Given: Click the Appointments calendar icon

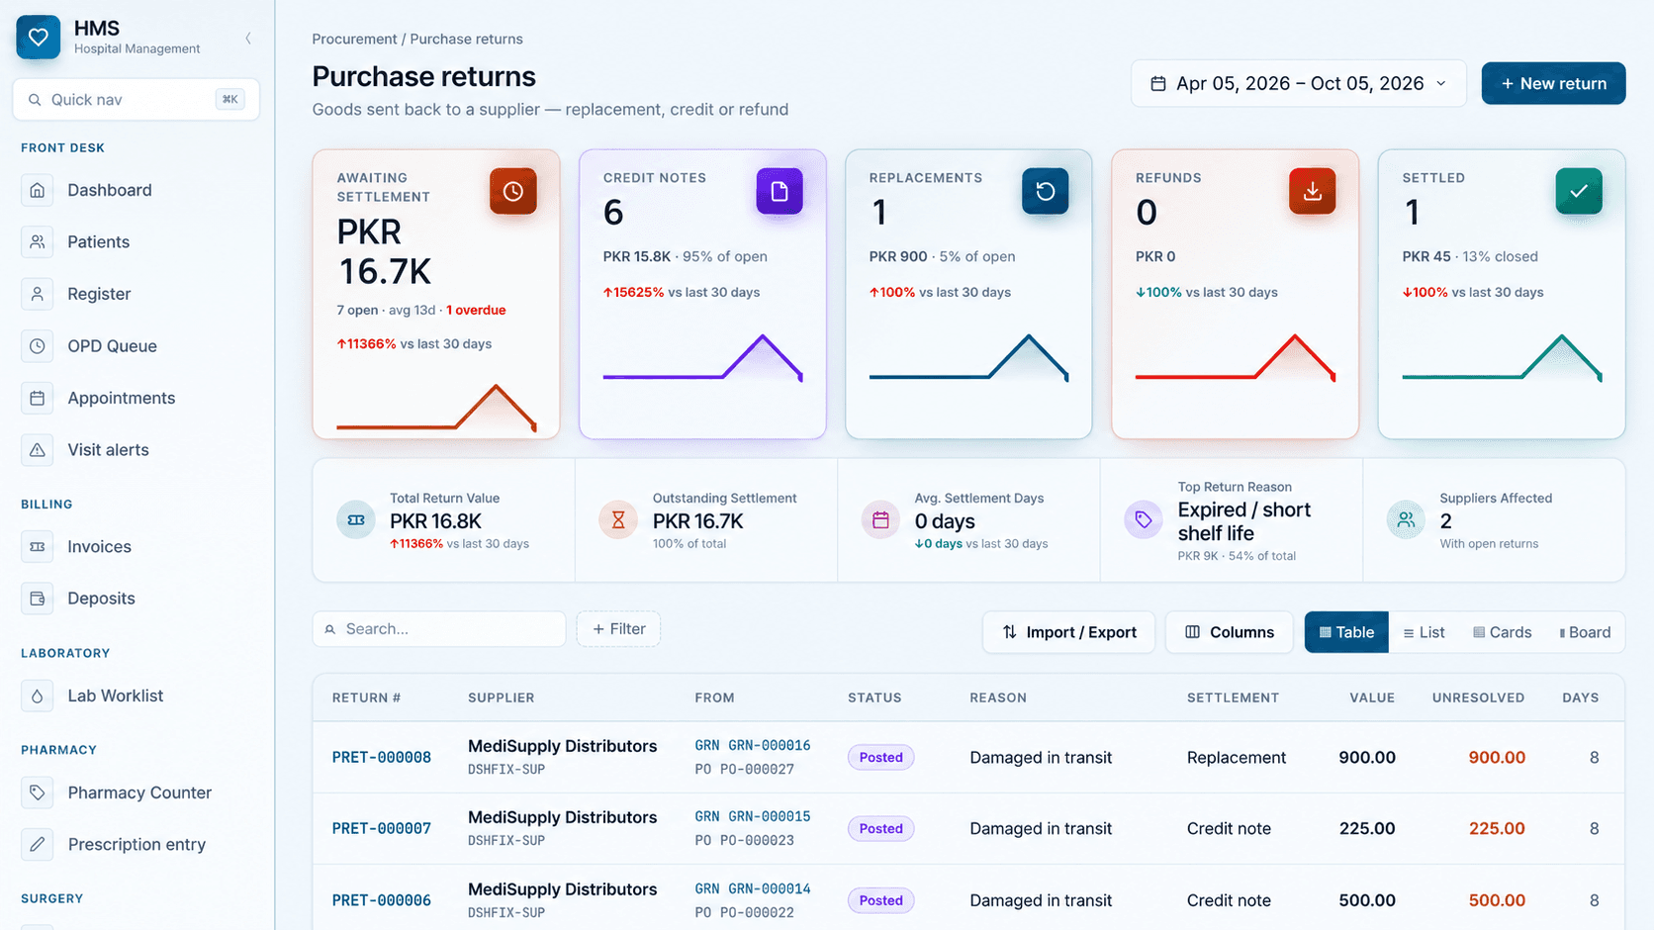Looking at the screenshot, I should (x=38, y=398).
